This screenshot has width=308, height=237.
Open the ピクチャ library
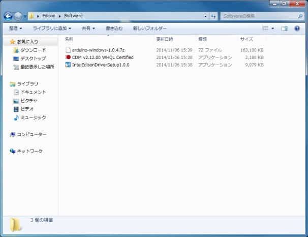click(x=29, y=101)
